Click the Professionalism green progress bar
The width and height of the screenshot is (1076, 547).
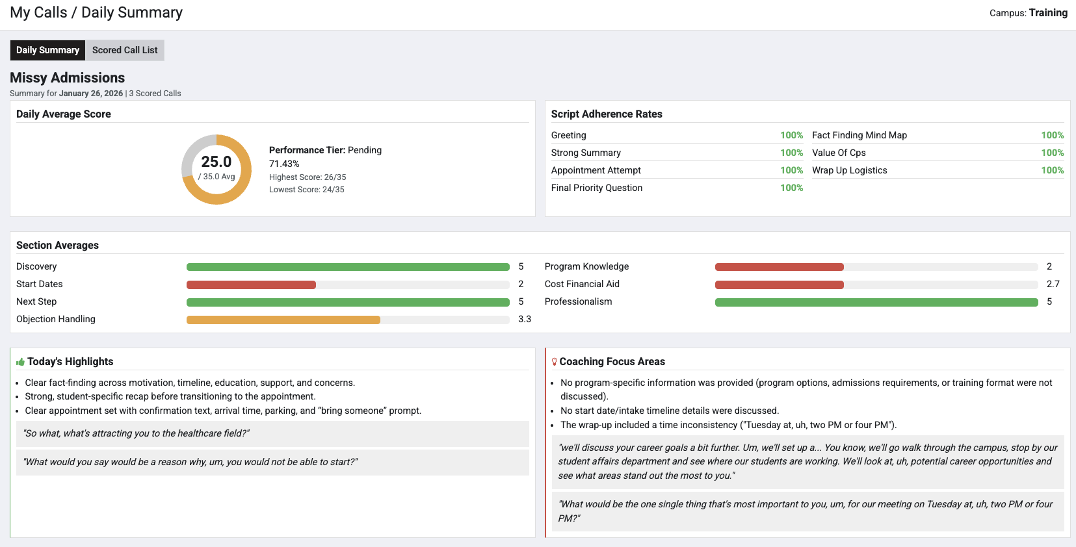point(876,302)
